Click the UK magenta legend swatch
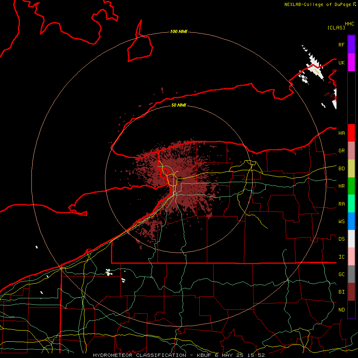 tap(351, 62)
